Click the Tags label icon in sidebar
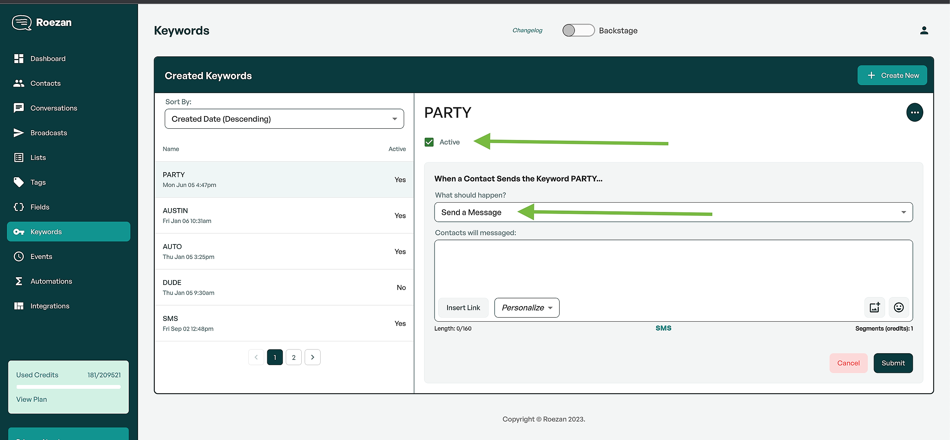This screenshot has height=440, width=950. coord(19,182)
